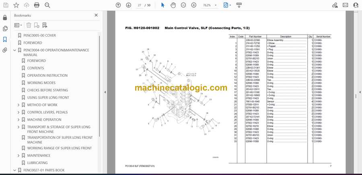Close the Bookmarks panel

(96, 15)
